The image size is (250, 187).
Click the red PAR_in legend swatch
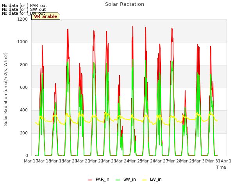[x=90, y=180]
